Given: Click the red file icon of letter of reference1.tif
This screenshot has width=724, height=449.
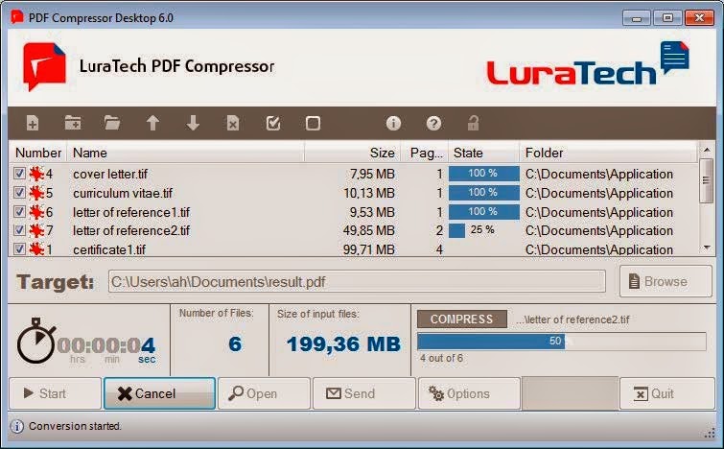Looking at the screenshot, I should [x=36, y=212].
